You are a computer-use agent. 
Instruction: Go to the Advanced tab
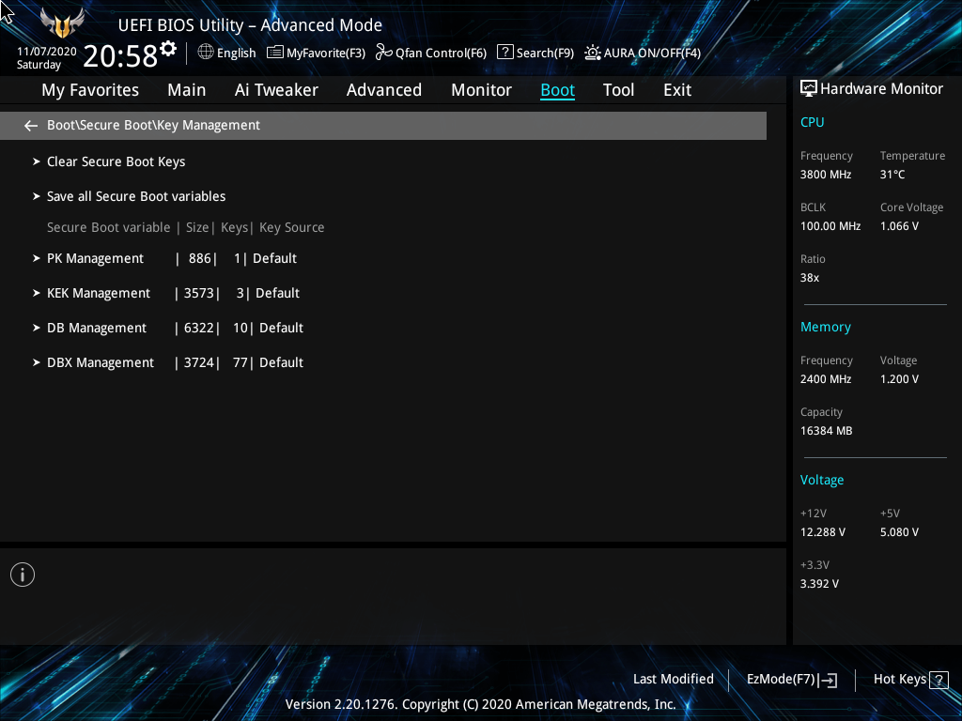tap(384, 90)
